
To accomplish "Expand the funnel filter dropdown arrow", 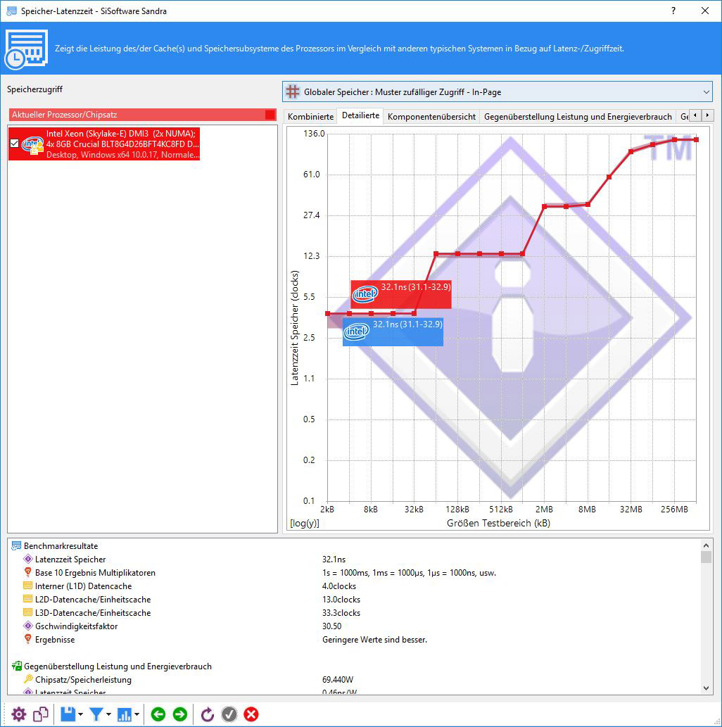I will [108, 714].
